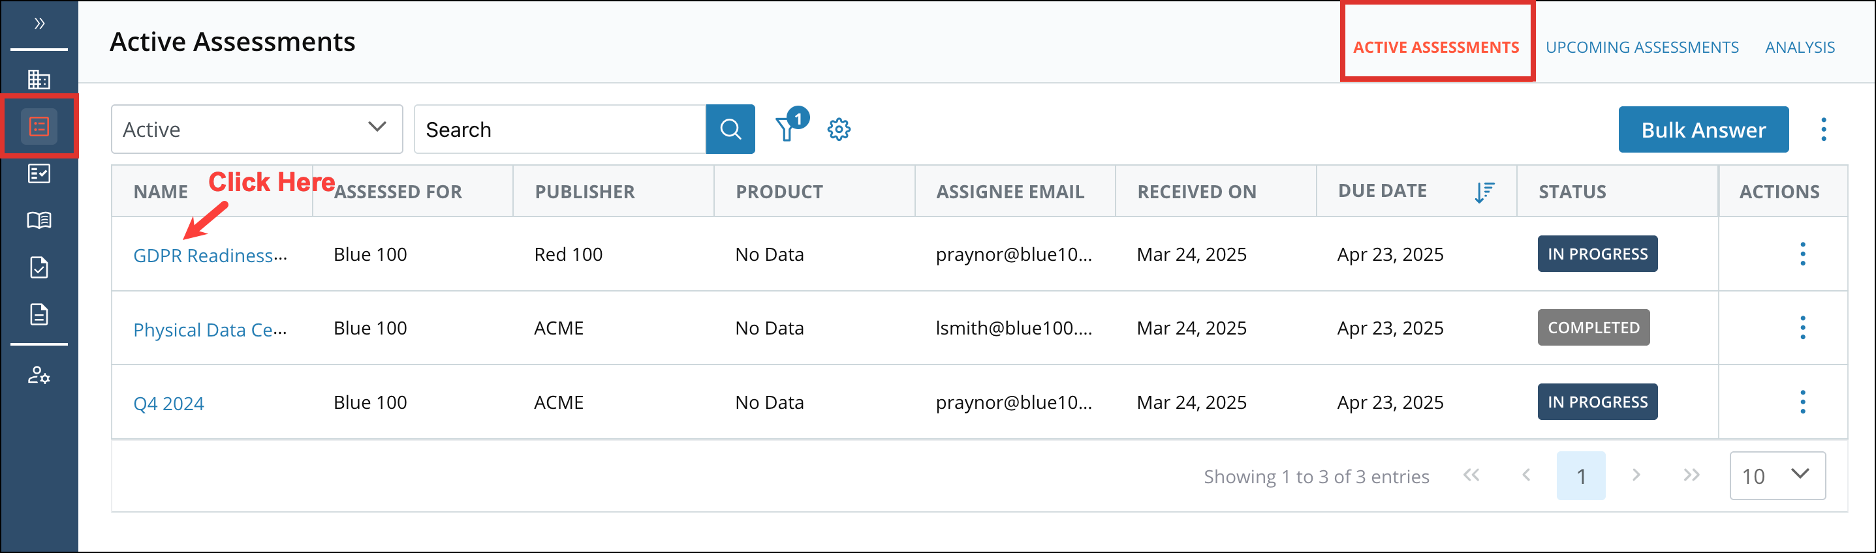Image resolution: width=1876 pixels, height=553 pixels.
Task: Sort by the Name column header
Action: (160, 192)
